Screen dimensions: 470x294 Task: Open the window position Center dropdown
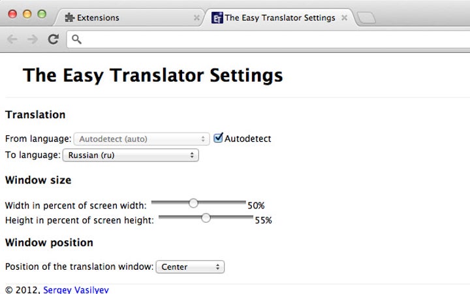click(x=190, y=267)
